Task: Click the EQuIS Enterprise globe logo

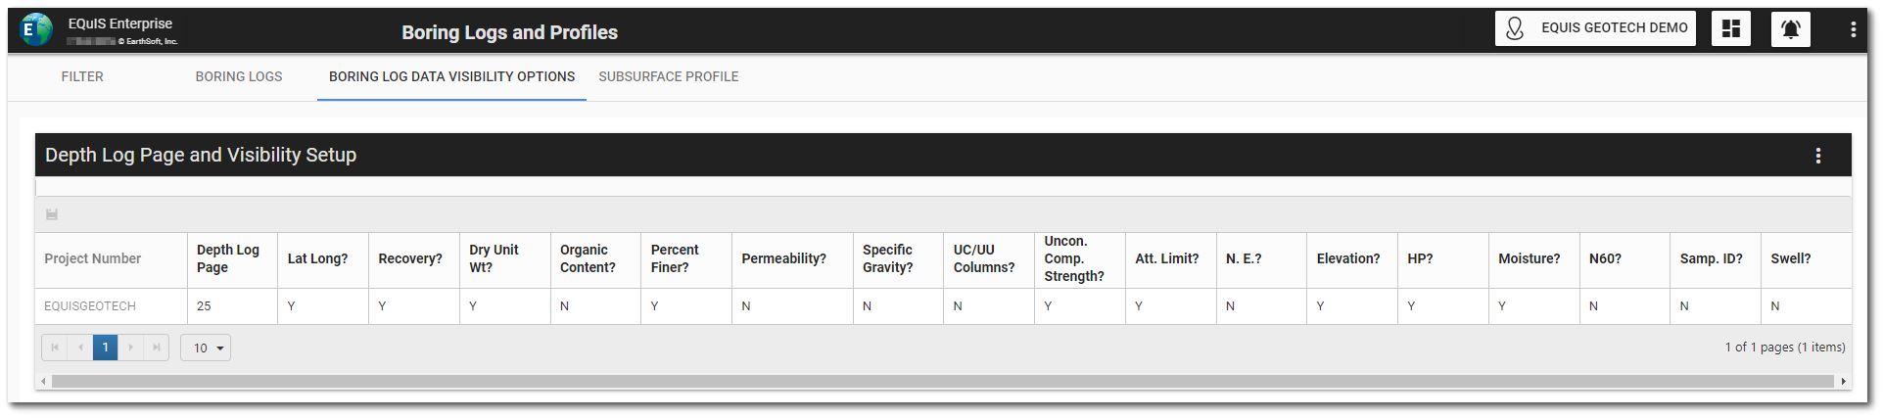Action: (x=36, y=30)
